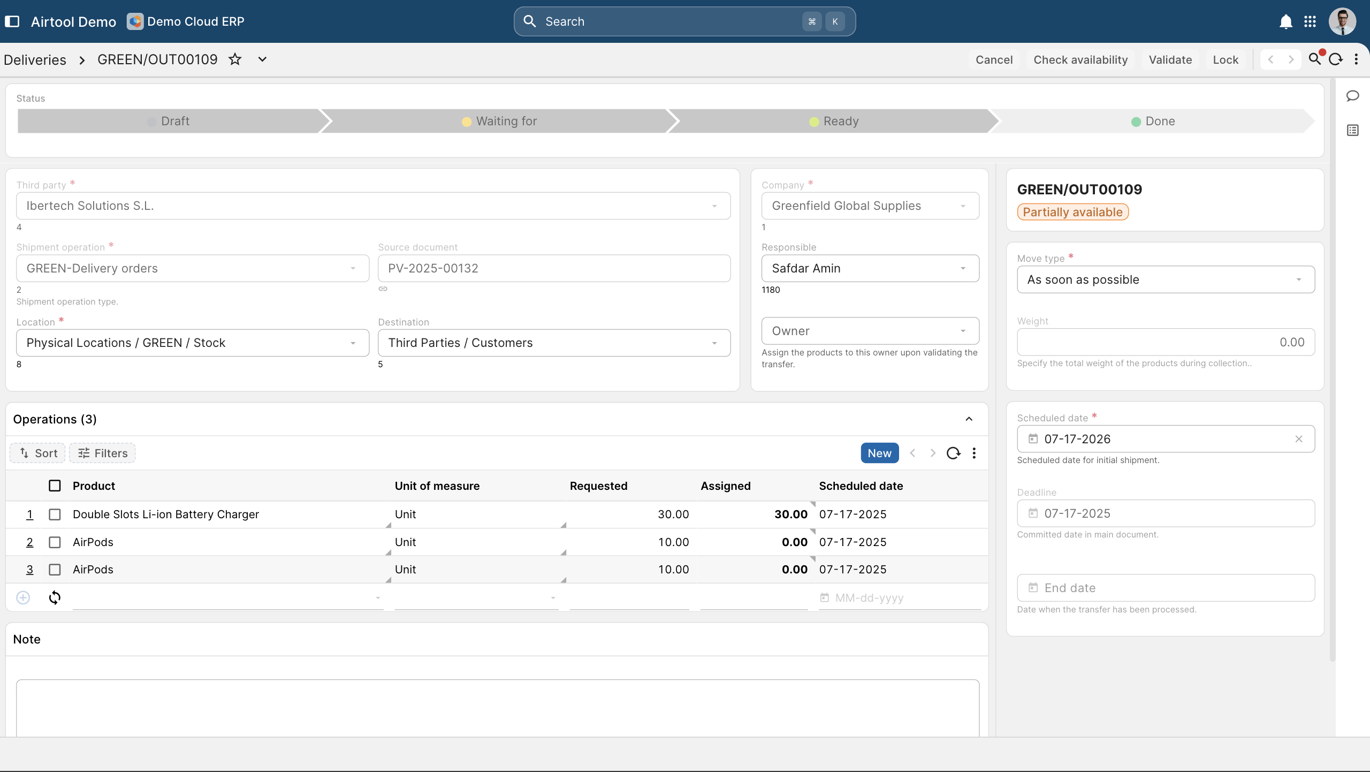The height and width of the screenshot is (772, 1370).
Task: Click the Validate button
Action: click(1170, 59)
